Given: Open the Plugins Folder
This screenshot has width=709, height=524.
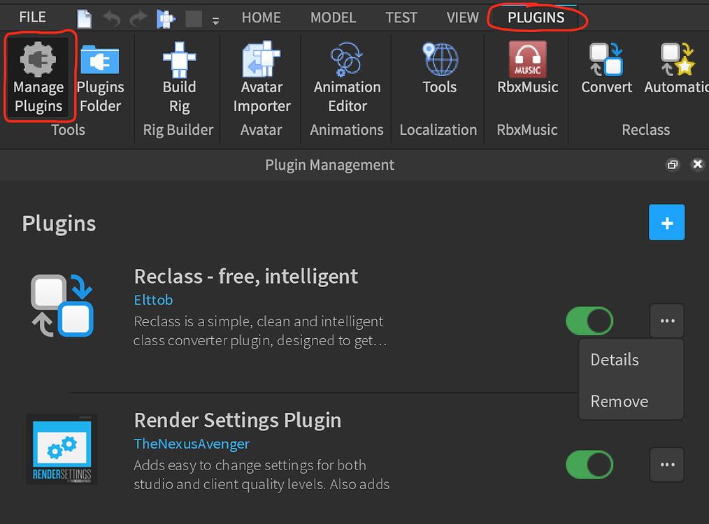Looking at the screenshot, I should [100, 77].
